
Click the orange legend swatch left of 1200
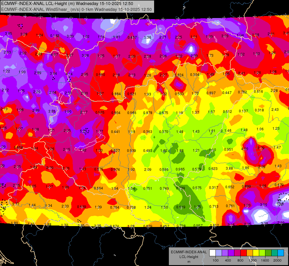point(250,253)
